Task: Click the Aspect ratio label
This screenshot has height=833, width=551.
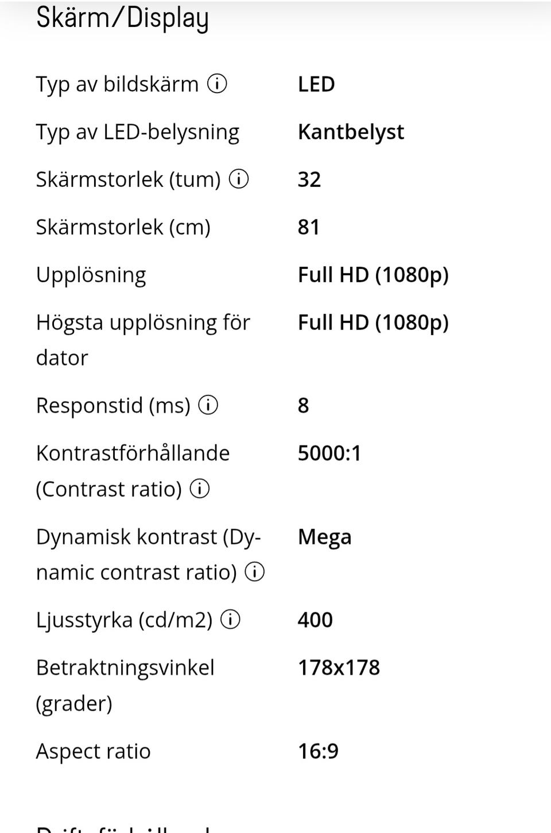Action: (94, 751)
